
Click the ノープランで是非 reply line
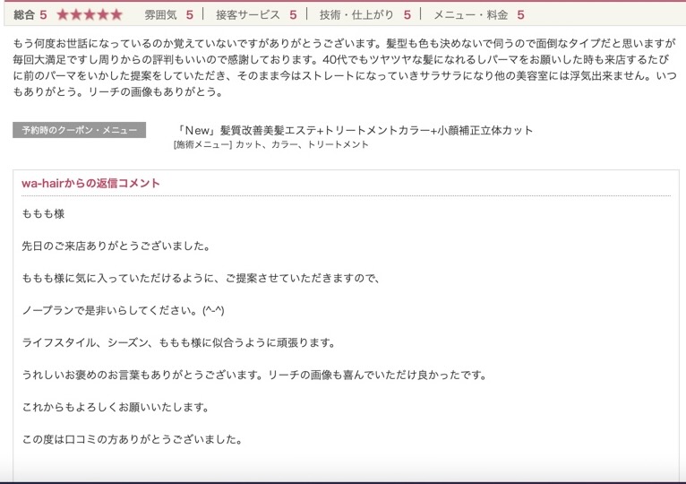tap(123, 311)
